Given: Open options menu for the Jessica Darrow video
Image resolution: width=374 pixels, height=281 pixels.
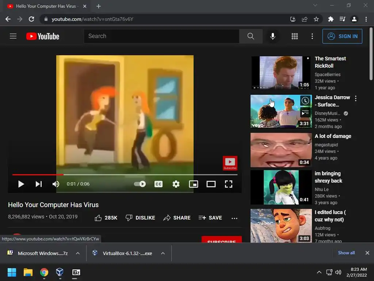Looking at the screenshot, I should pyautogui.click(x=356, y=98).
